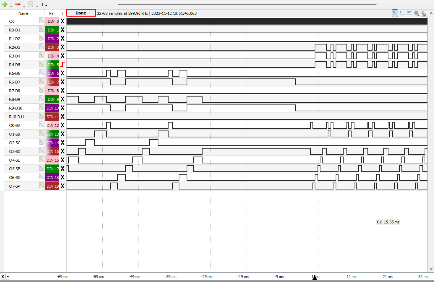Open the gear settings icon

424,13
